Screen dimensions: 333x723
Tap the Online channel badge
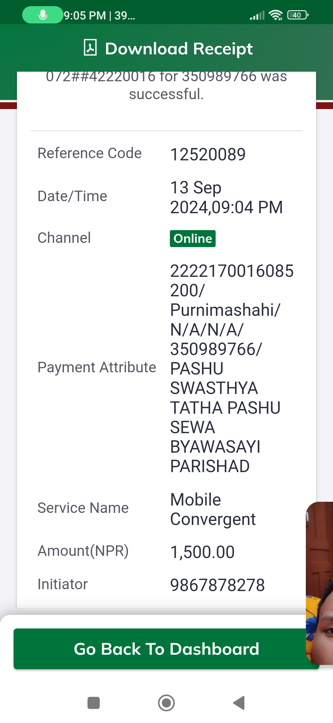coord(193,239)
